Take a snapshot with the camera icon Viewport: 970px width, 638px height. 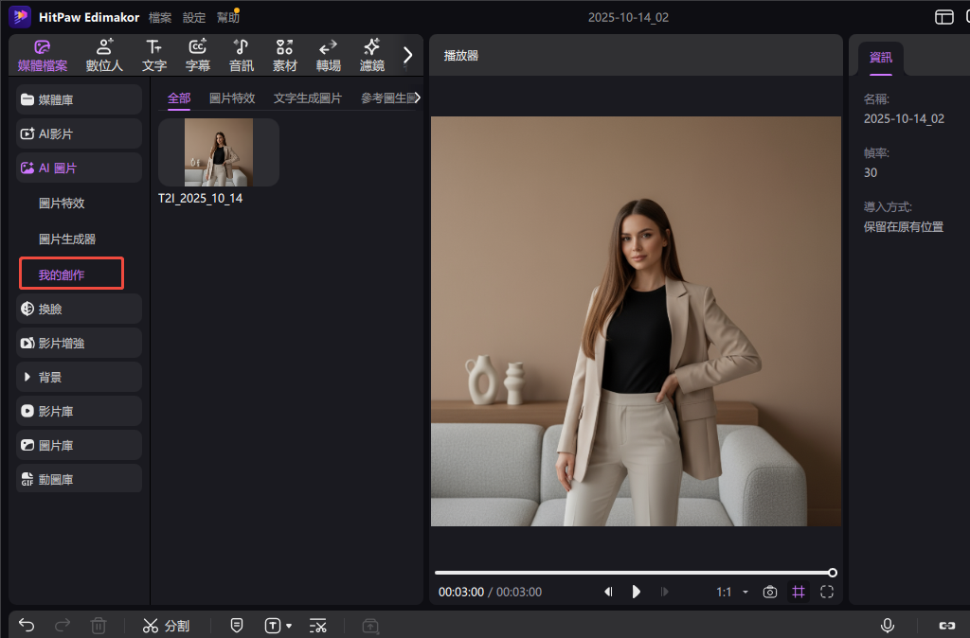tap(769, 591)
